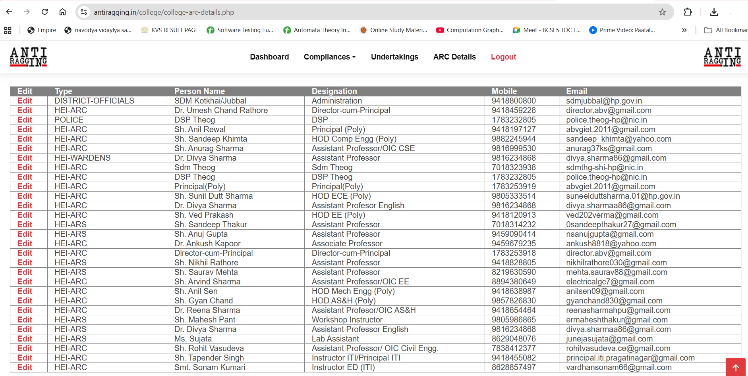748x376 pixels.
Task: Click the left Anti Ragging logo
Action: click(x=28, y=57)
